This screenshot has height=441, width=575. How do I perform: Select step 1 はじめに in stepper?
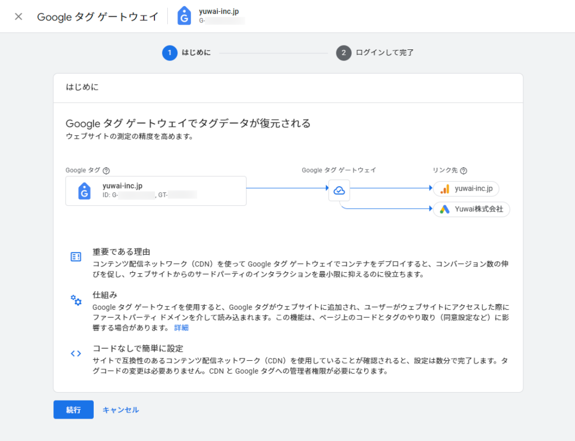tap(186, 53)
